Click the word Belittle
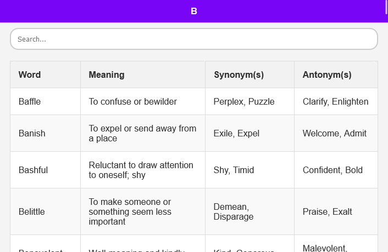Image resolution: width=388 pixels, height=252 pixels. (32, 211)
